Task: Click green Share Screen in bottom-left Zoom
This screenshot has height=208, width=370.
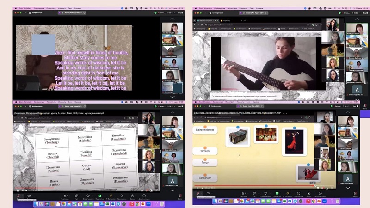Action: coord(99,196)
